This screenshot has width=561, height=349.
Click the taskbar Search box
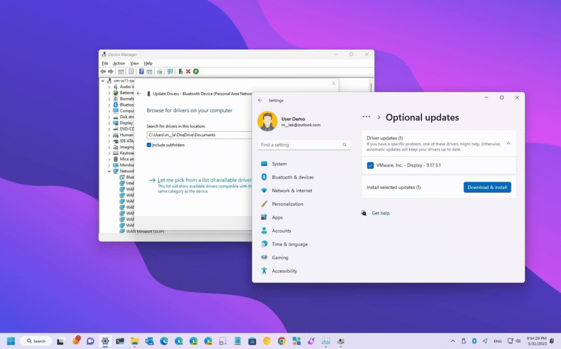36,341
